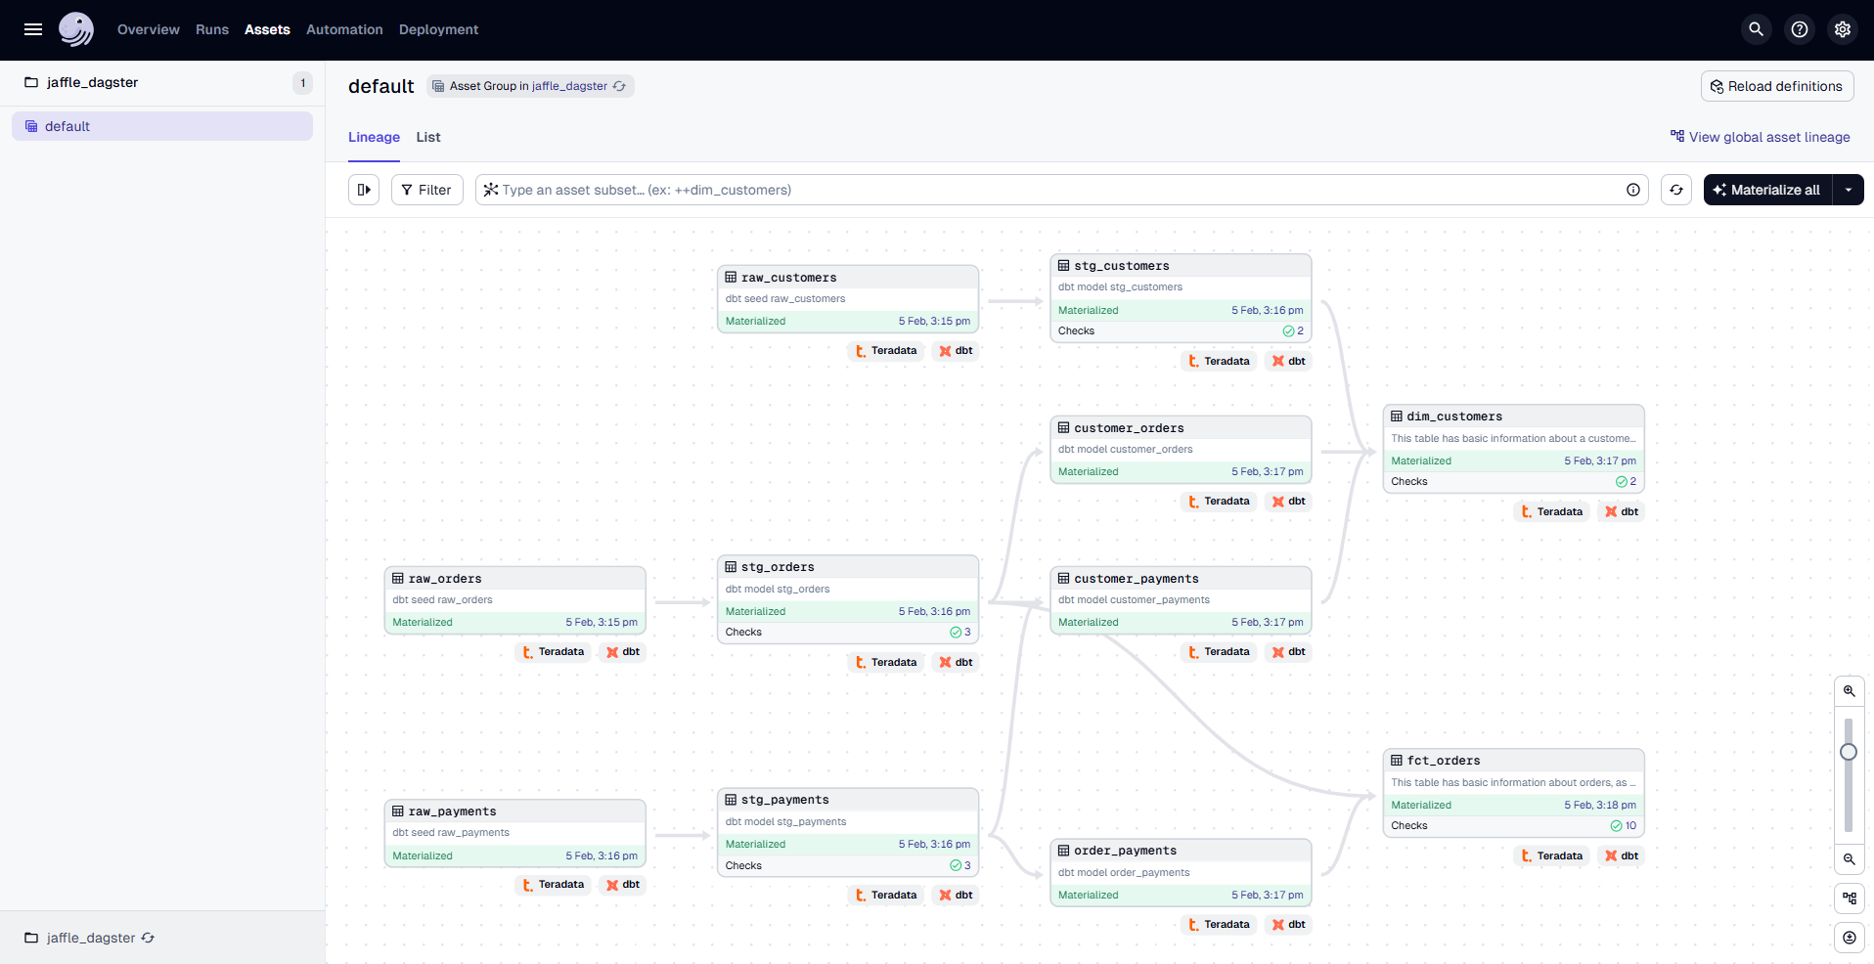Click Checks count 10 on fct_orders

tap(1623, 826)
